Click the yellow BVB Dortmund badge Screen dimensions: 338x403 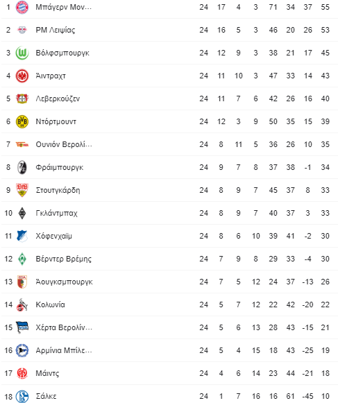pos(22,121)
